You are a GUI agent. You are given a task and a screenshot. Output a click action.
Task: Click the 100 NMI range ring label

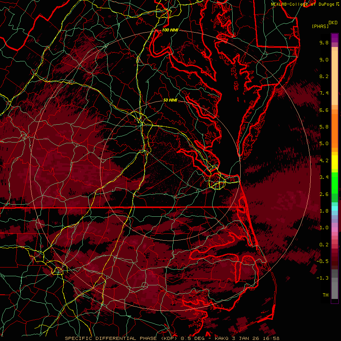tap(170, 30)
